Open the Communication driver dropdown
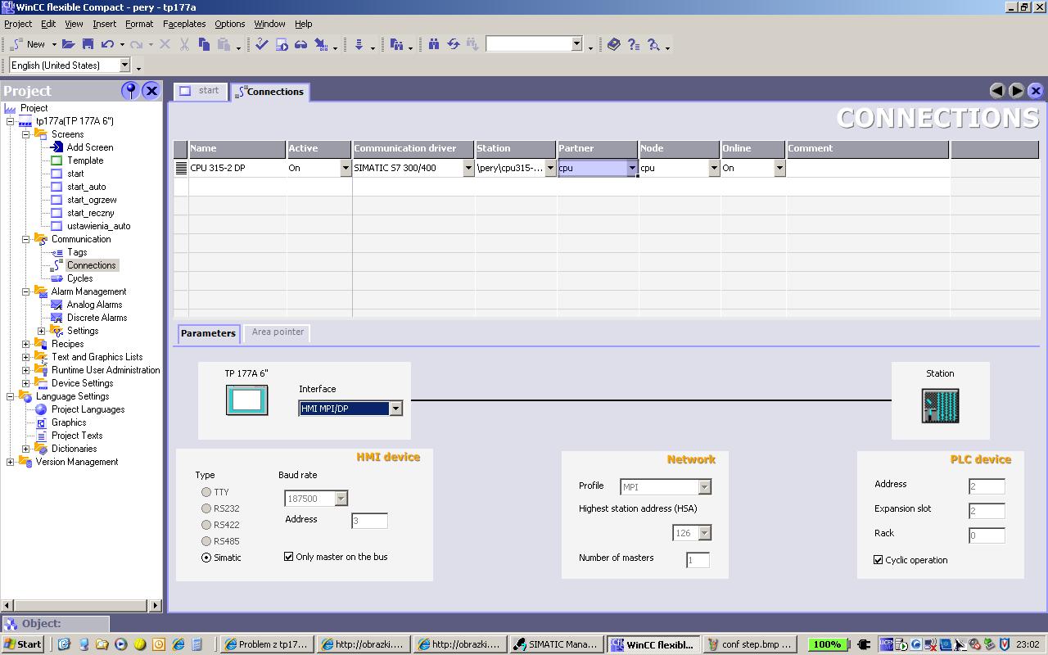This screenshot has height=655, width=1048. pyautogui.click(x=468, y=168)
